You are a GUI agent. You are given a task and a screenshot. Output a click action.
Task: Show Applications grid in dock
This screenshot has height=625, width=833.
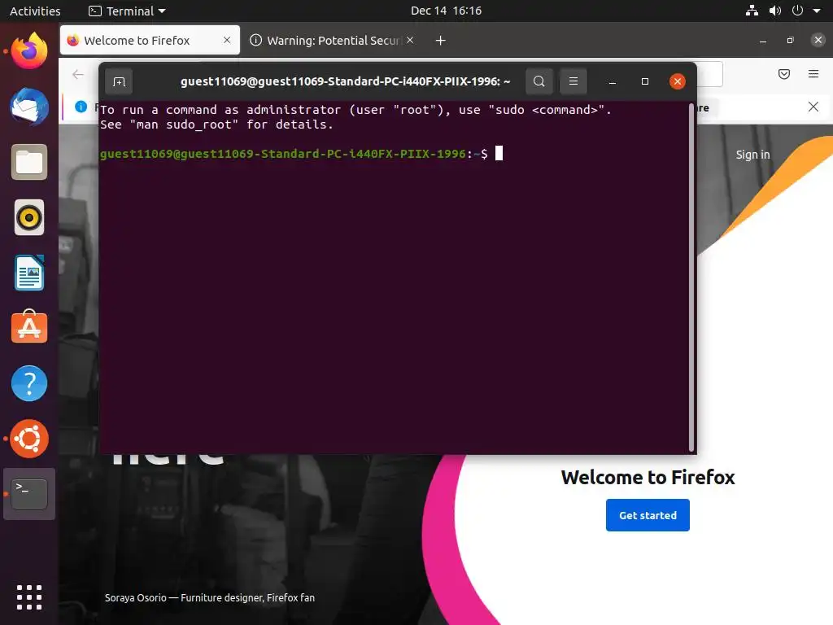tap(29, 597)
